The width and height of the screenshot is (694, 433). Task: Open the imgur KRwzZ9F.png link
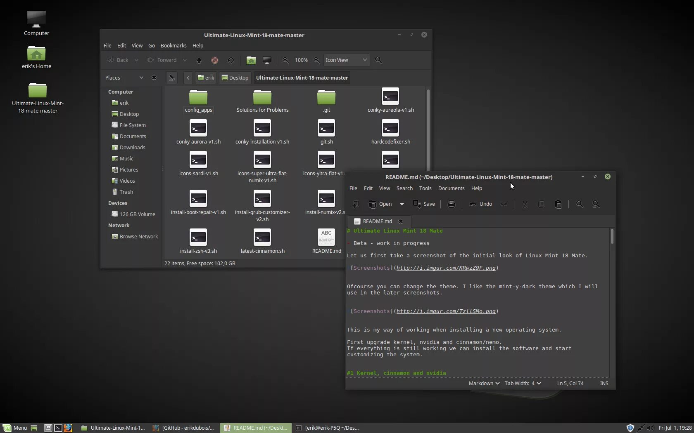coord(446,268)
